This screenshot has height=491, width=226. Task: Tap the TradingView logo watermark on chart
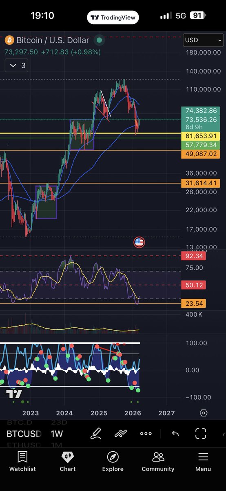[14, 394]
